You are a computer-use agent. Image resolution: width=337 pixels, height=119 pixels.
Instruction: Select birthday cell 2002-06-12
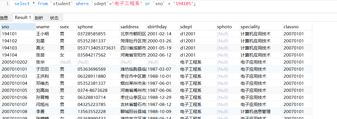[x=163, y=55]
